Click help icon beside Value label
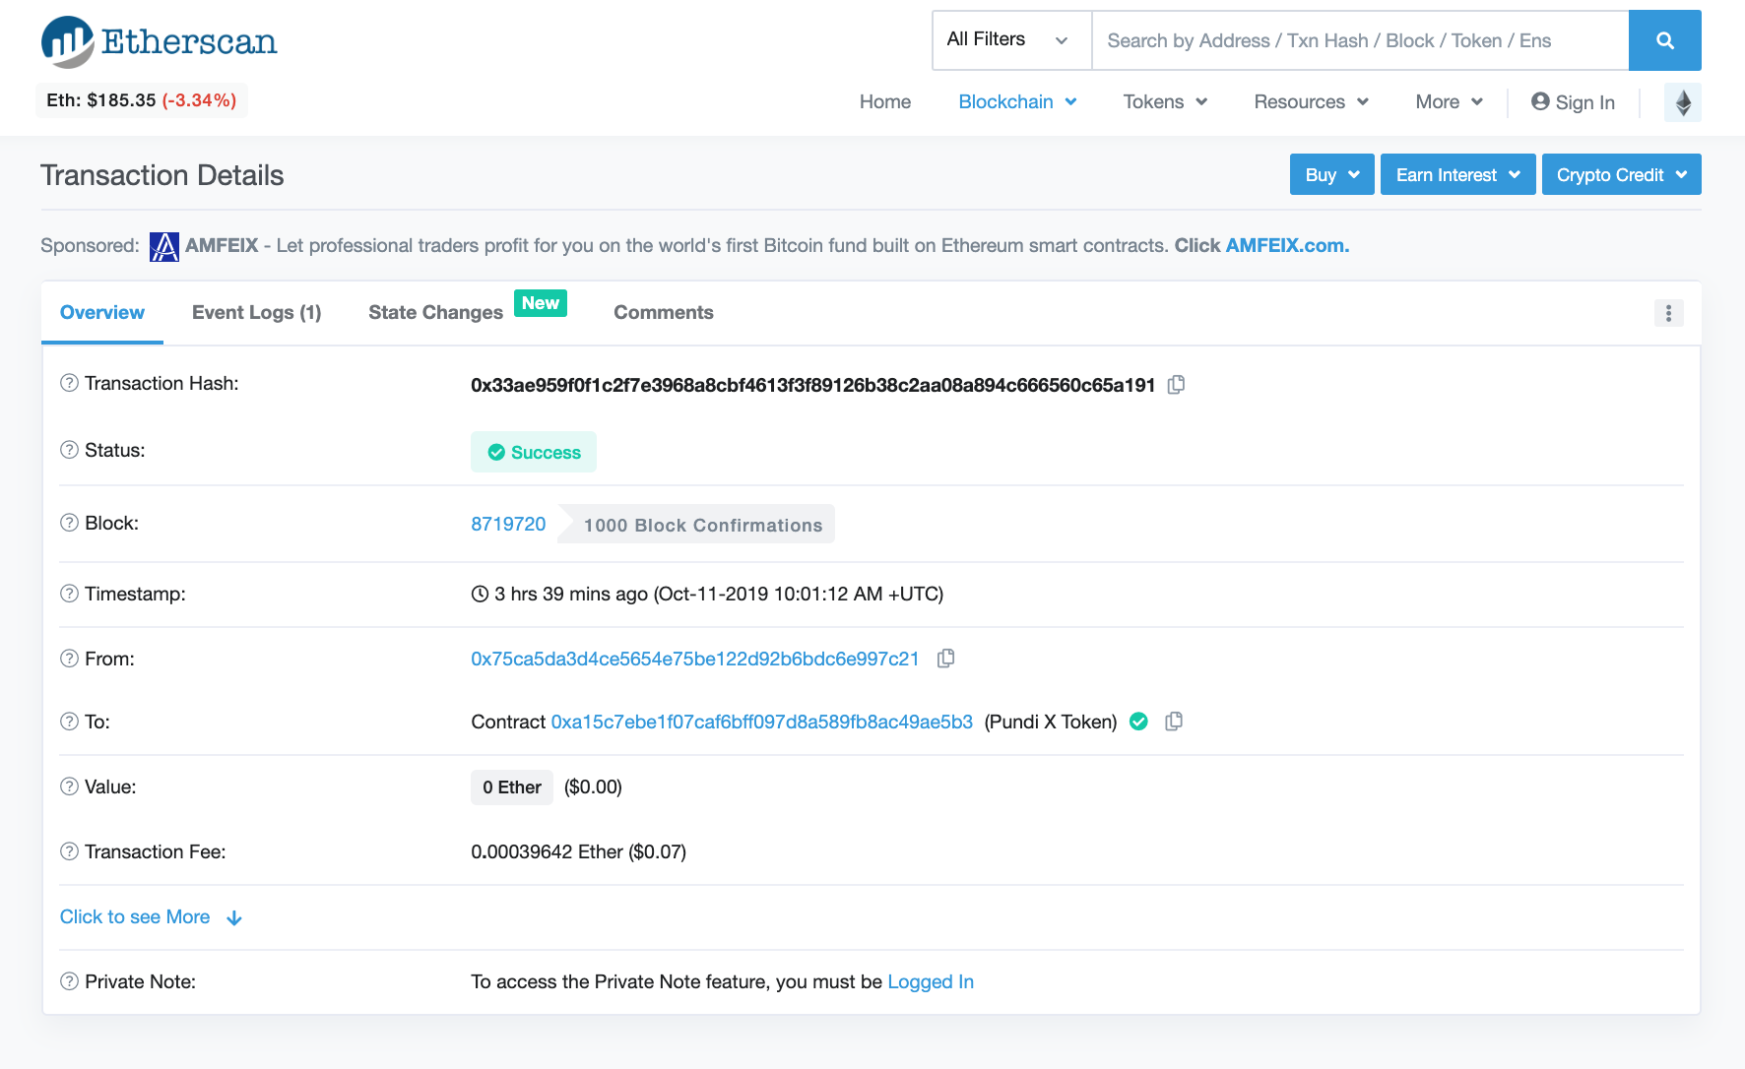The height and width of the screenshot is (1069, 1745). (x=69, y=786)
